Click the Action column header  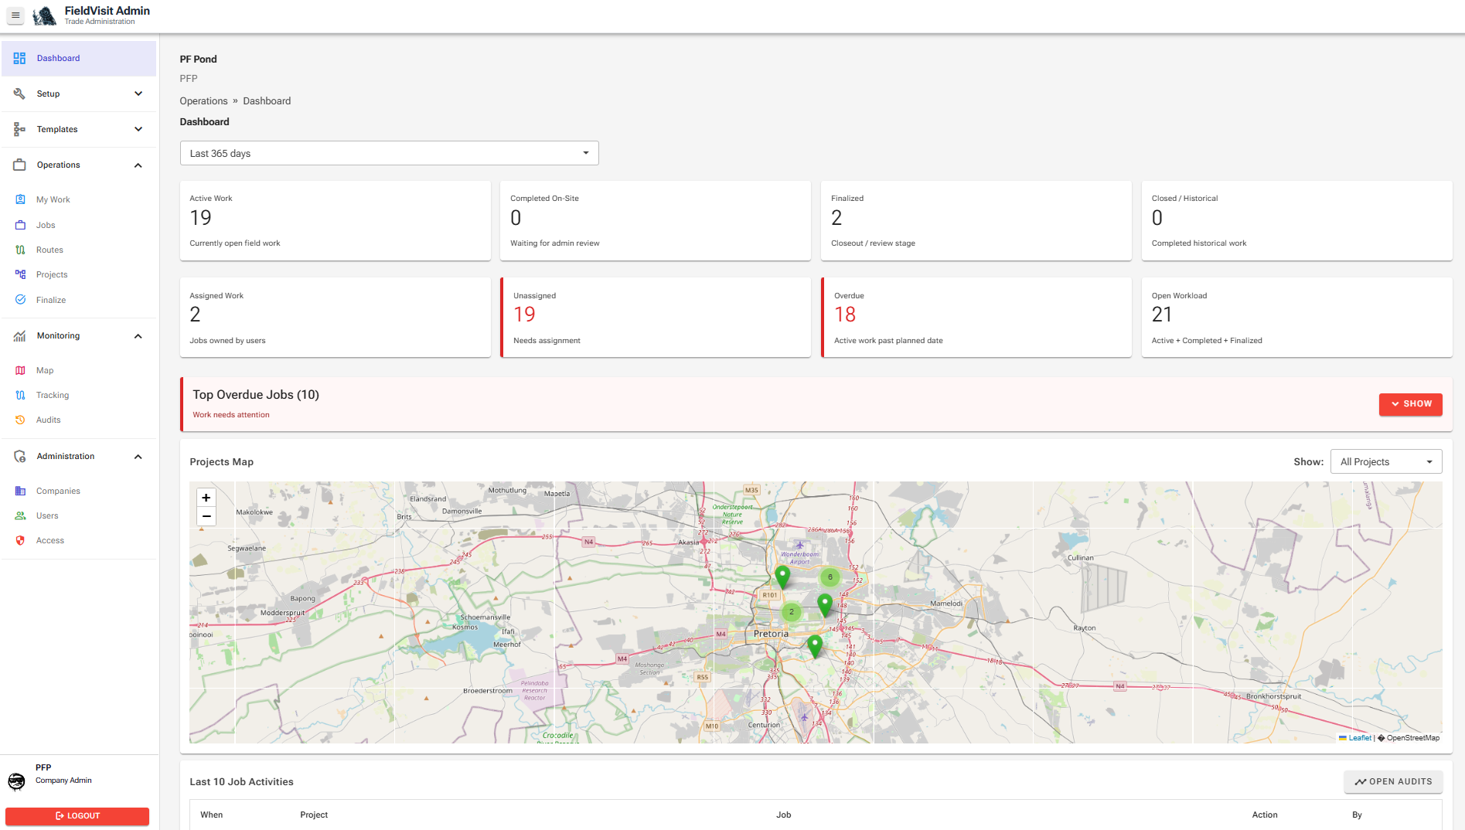(1265, 815)
